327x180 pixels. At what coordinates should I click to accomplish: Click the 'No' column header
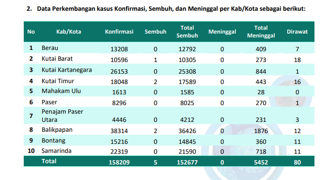point(31,31)
